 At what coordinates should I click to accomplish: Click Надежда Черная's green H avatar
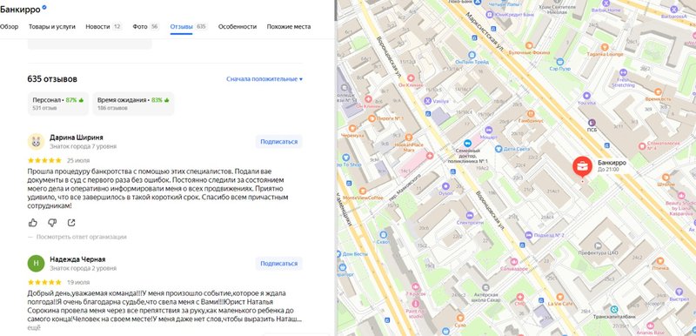click(x=36, y=263)
